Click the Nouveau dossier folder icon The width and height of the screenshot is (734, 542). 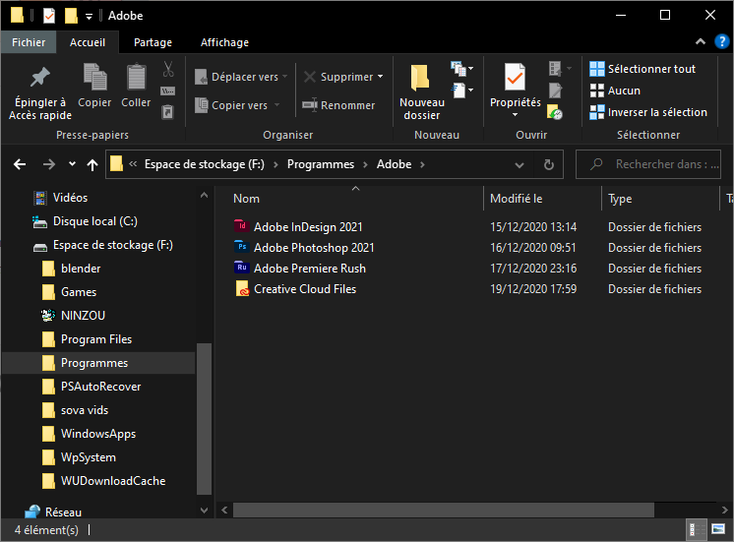point(420,78)
